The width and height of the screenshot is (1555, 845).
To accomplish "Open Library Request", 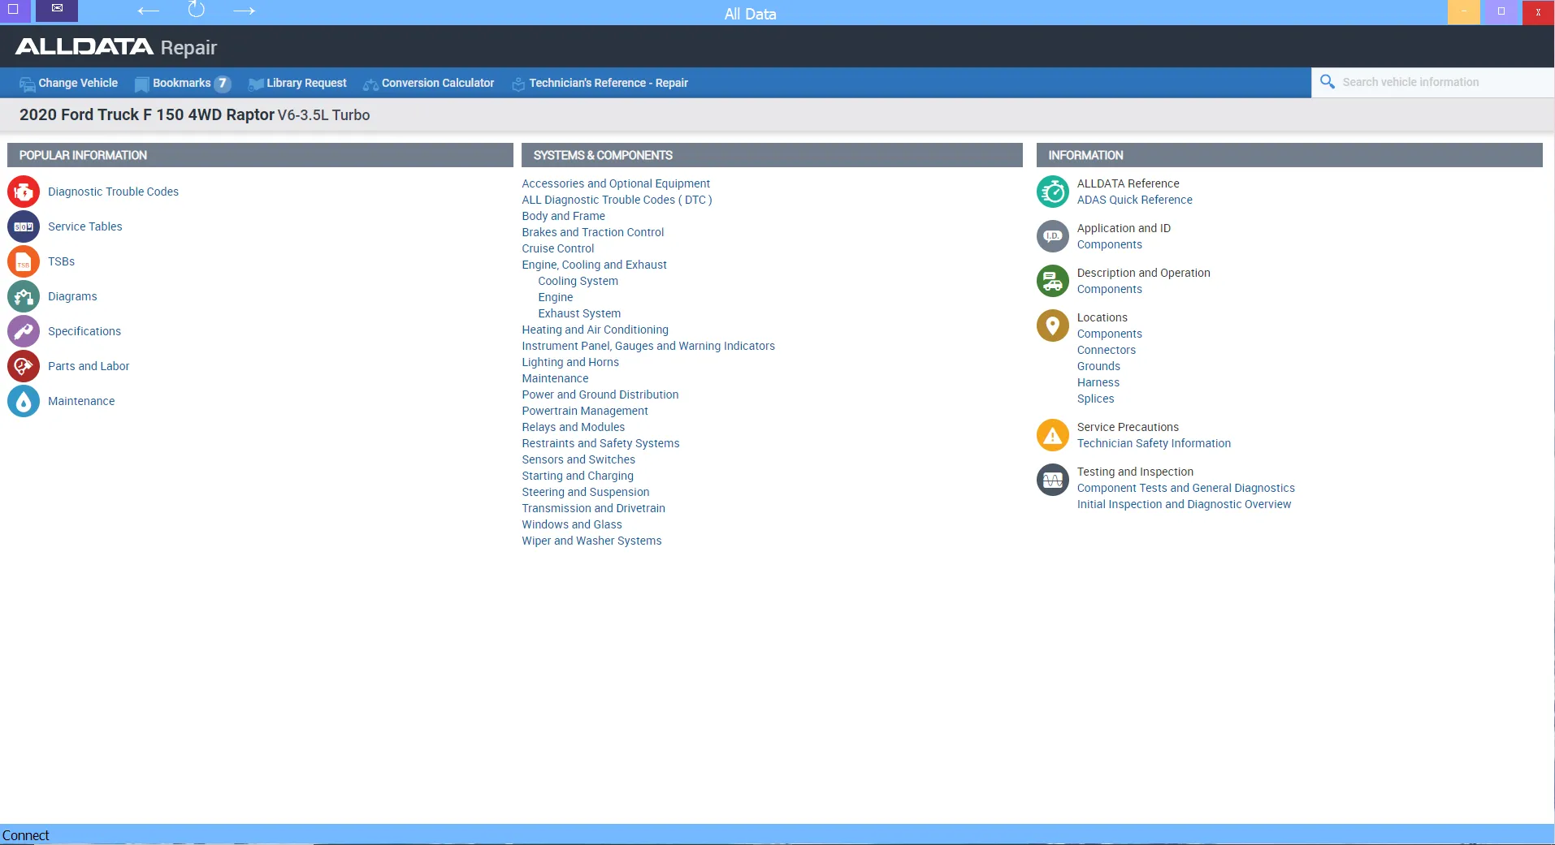I will pos(297,83).
